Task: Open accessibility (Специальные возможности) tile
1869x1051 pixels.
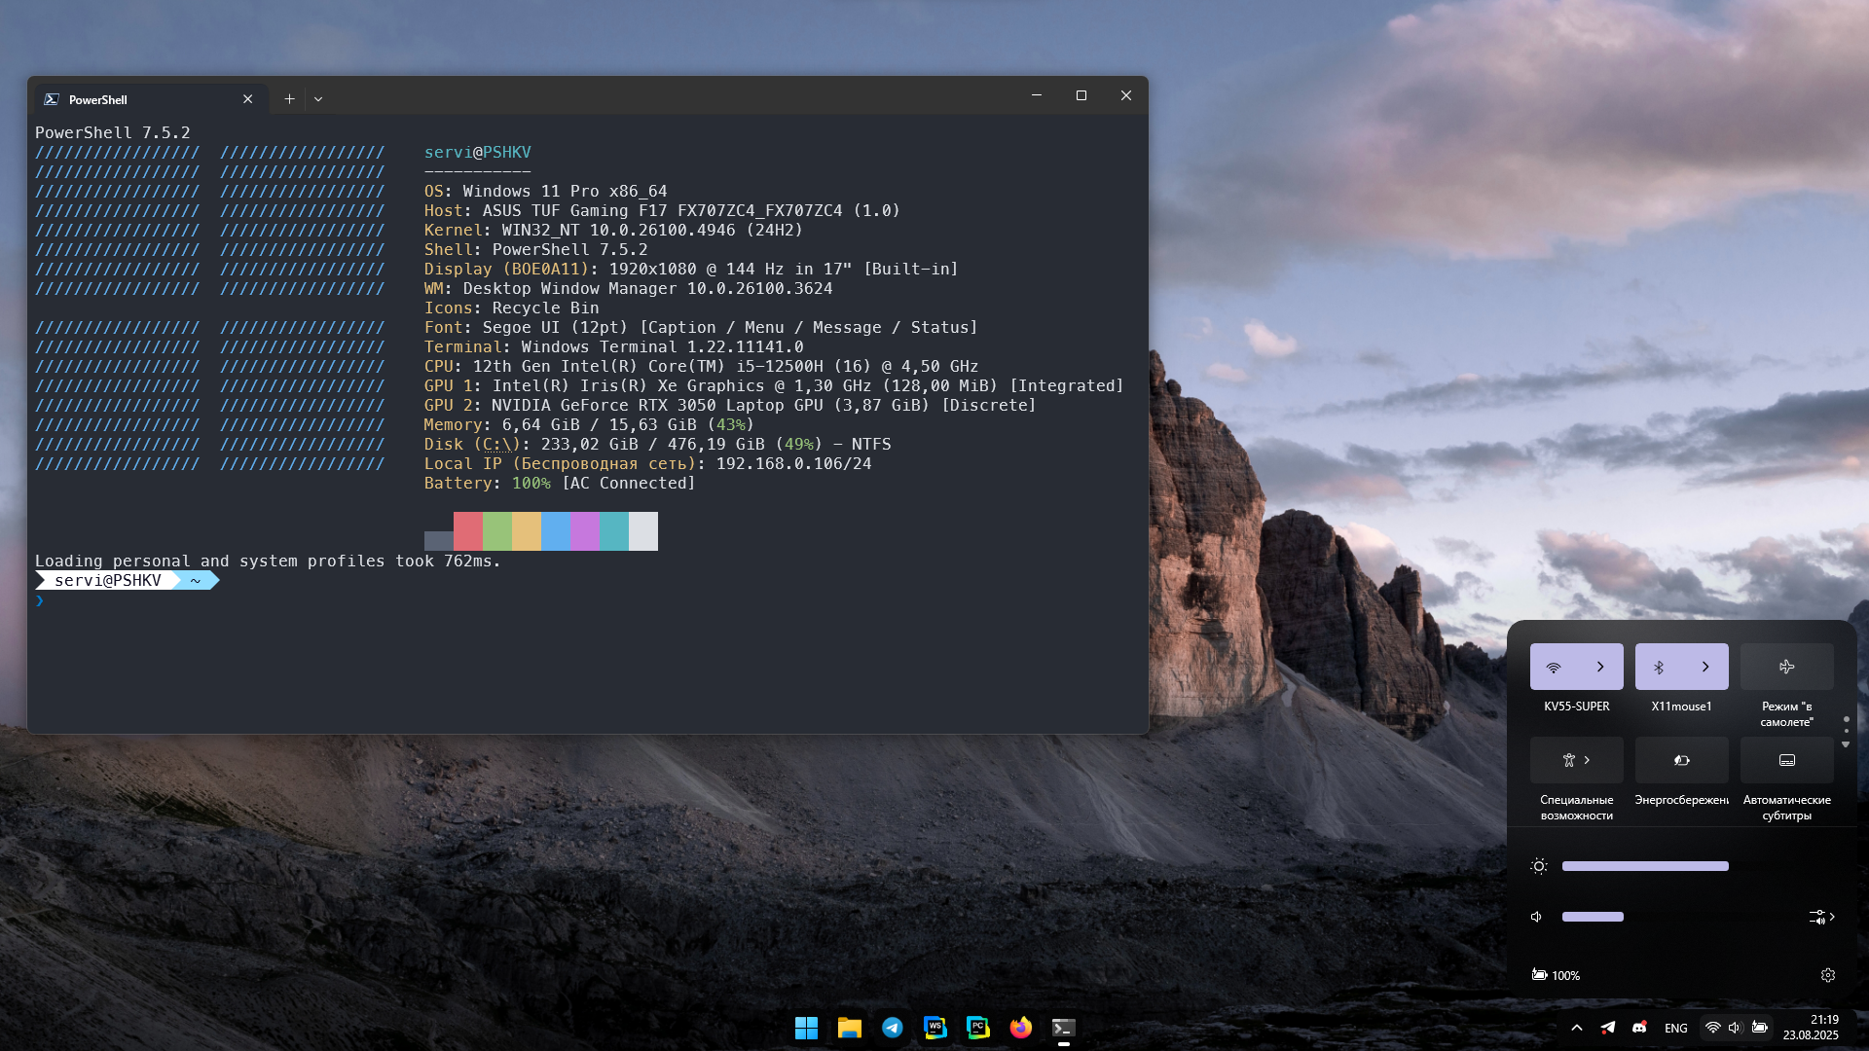Action: [x=1577, y=760]
